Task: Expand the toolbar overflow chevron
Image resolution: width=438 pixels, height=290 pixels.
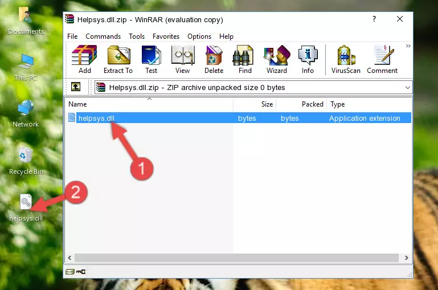Action: [x=408, y=46]
